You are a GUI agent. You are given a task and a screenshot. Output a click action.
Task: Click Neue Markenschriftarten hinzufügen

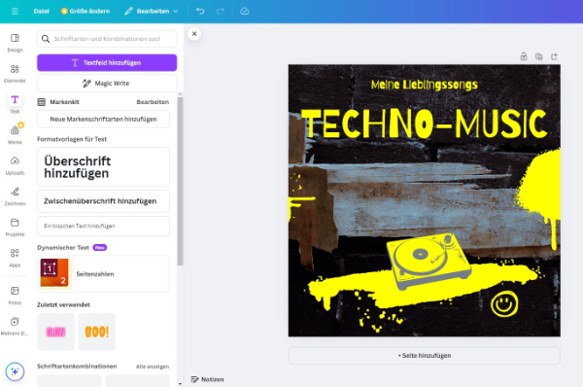[103, 119]
